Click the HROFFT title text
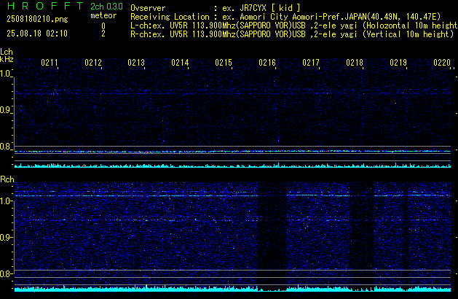Image resolution: width=458 pixels, height=299 pixels. [45, 6]
